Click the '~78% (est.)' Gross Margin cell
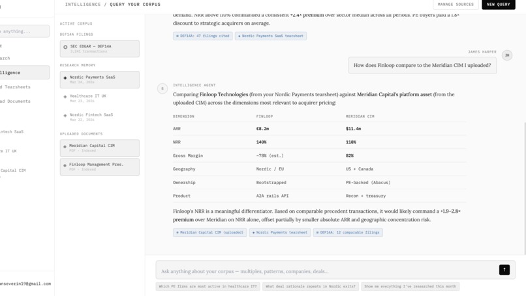Viewport: 526px width, 296px height. pyautogui.click(x=270, y=155)
